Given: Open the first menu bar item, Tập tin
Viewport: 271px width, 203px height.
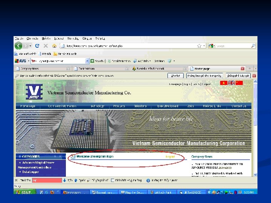Looking at the screenshot, I should [19, 38].
